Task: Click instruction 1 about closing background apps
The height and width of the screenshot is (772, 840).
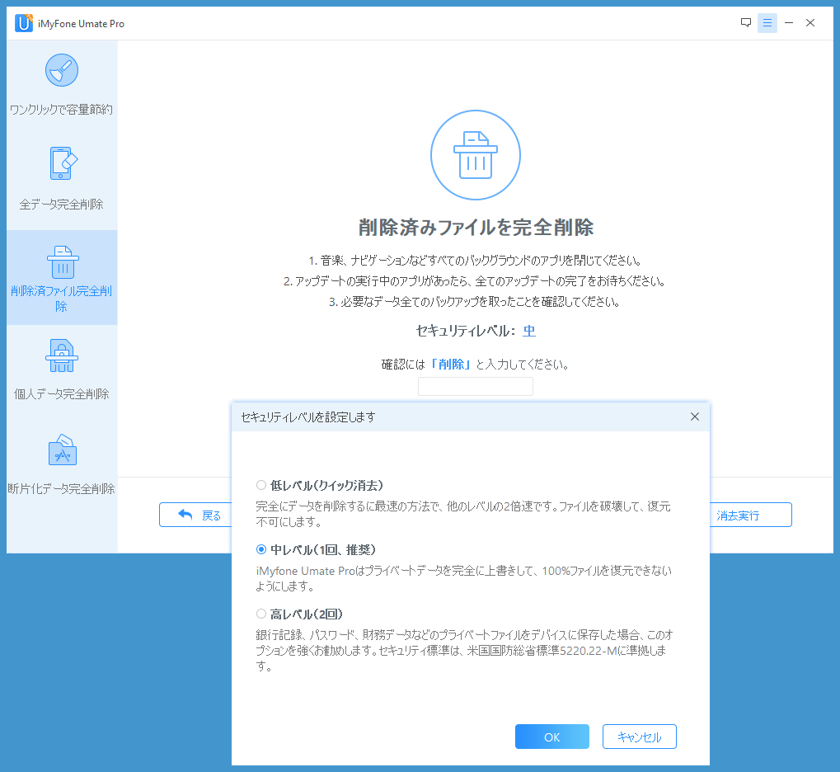Action: (476, 261)
